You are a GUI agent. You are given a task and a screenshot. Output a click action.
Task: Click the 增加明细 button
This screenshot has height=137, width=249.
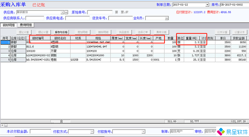click(83, 32)
